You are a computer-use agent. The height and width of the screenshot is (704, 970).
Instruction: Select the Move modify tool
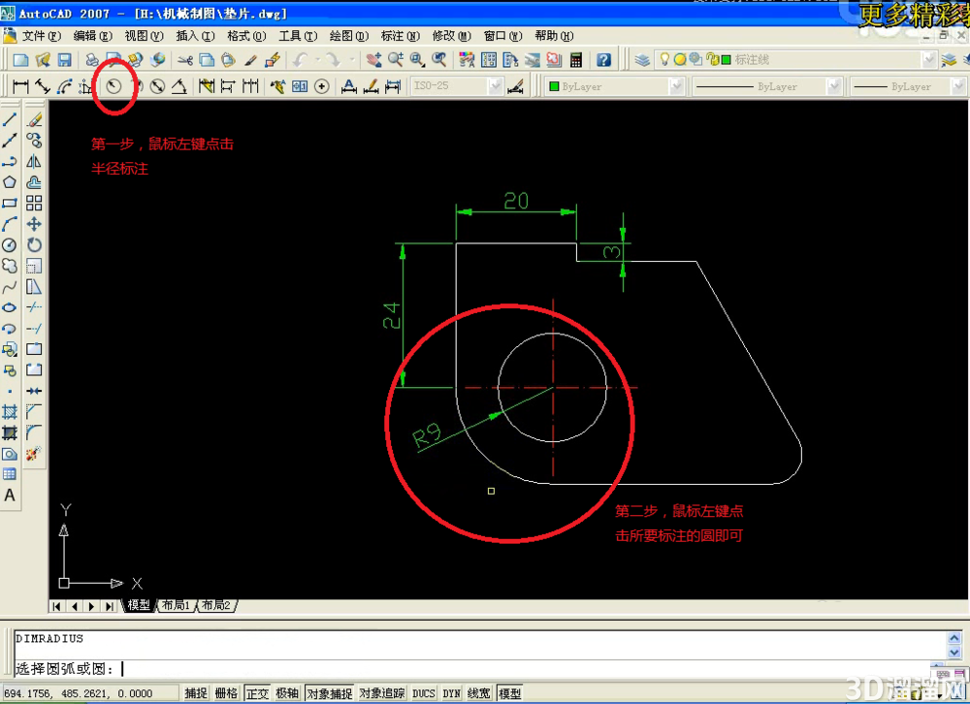tap(34, 224)
